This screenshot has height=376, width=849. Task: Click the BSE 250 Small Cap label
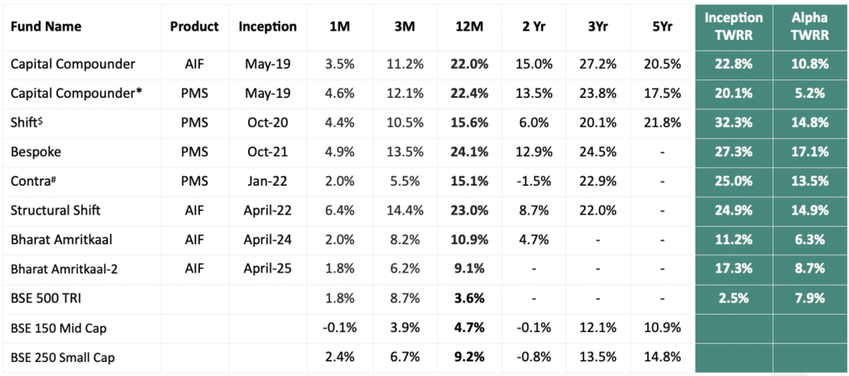63,357
